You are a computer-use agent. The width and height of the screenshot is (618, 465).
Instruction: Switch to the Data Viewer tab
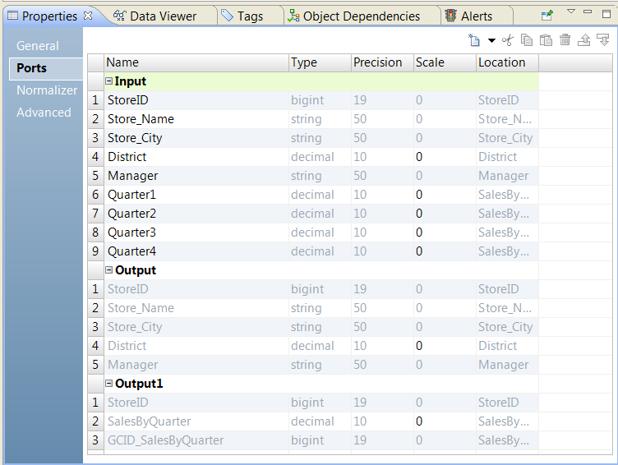coord(154,16)
